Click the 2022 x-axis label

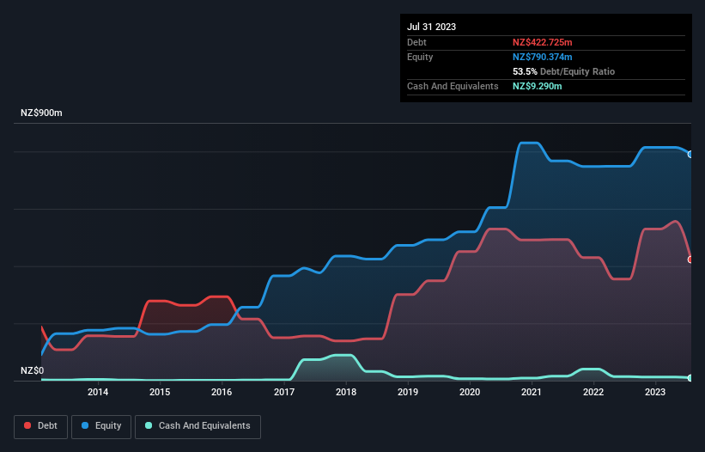(x=593, y=392)
